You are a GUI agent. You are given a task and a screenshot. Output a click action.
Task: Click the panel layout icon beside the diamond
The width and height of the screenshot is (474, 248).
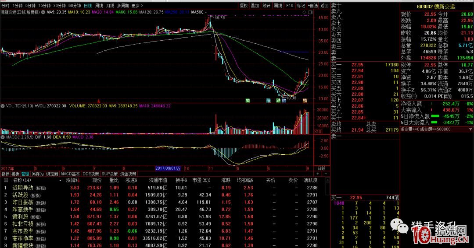point(310,12)
